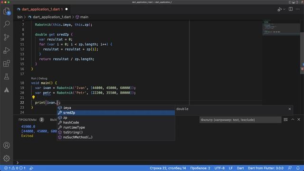Image resolution: width=304 pixels, height=171 pixels.
Task: Click Строка 22, столбец 14 status item
Action: pos(168,168)
